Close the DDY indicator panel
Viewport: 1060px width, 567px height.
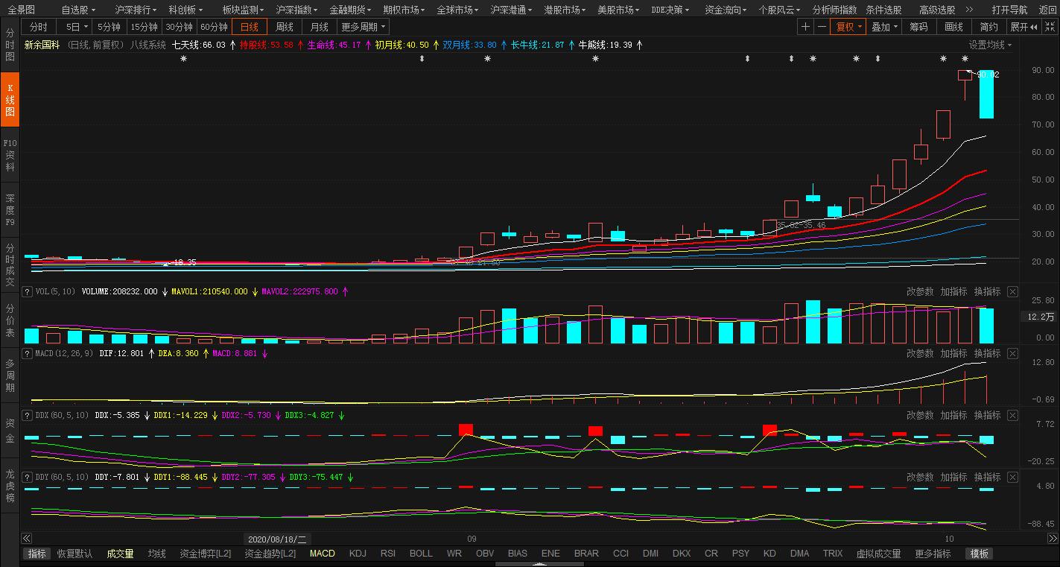point(1012,478)
